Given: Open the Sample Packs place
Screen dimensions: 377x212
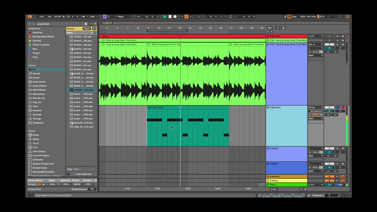Looking at the screenshot, I should tap(40, 168).
